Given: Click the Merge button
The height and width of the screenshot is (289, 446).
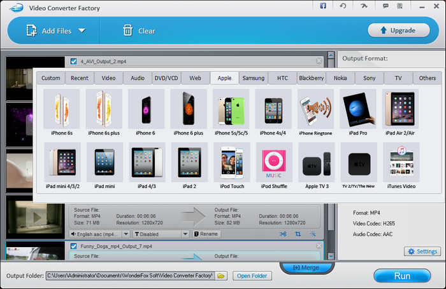Looking at the screenshot, I should [x=306, y=267].
